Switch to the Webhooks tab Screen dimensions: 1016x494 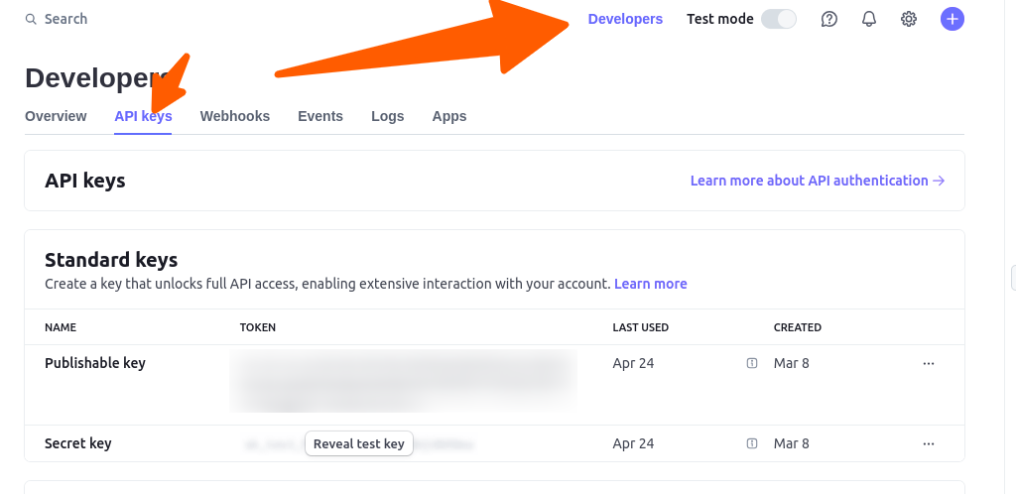pos(234,116)
